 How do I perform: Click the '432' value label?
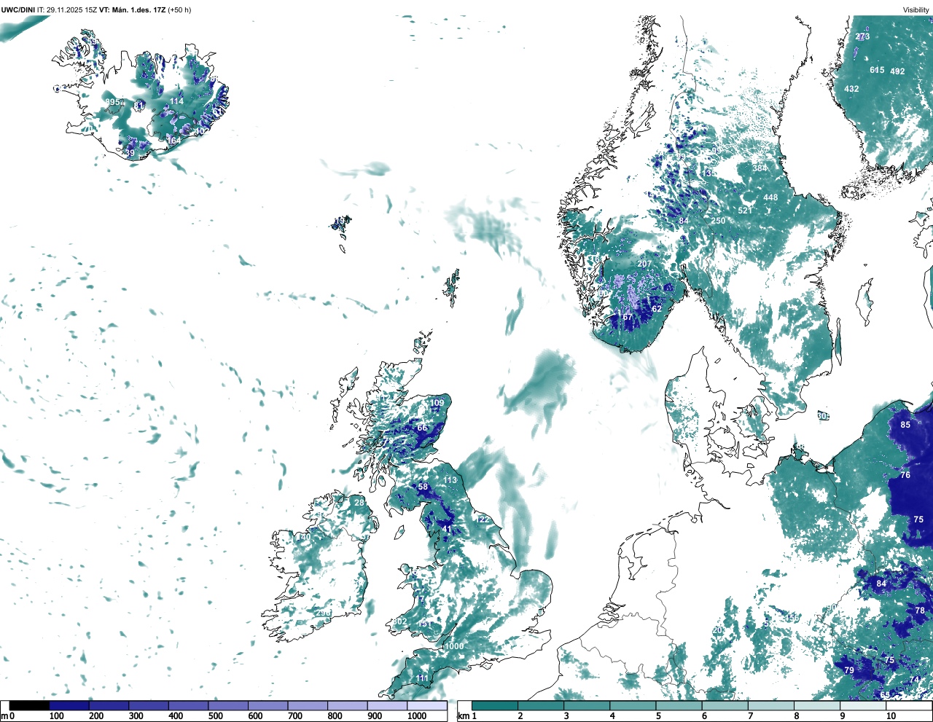[851, 89]
